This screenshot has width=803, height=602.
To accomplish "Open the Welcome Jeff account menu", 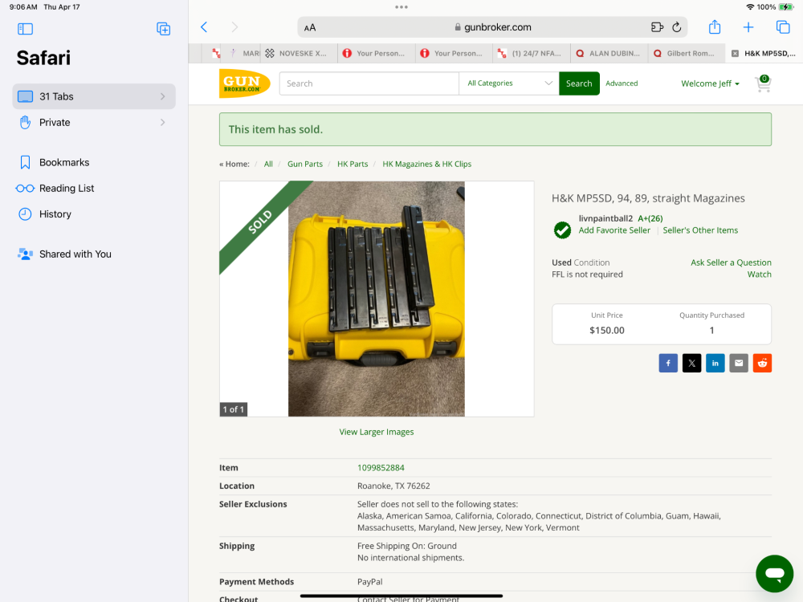I will coord(710,83).
